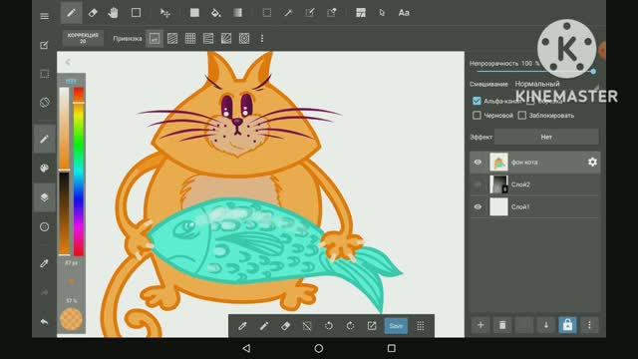Viewport: 638px width, 359px height.
Task: Select the rectangular selection tool
Action: [267, 13]
